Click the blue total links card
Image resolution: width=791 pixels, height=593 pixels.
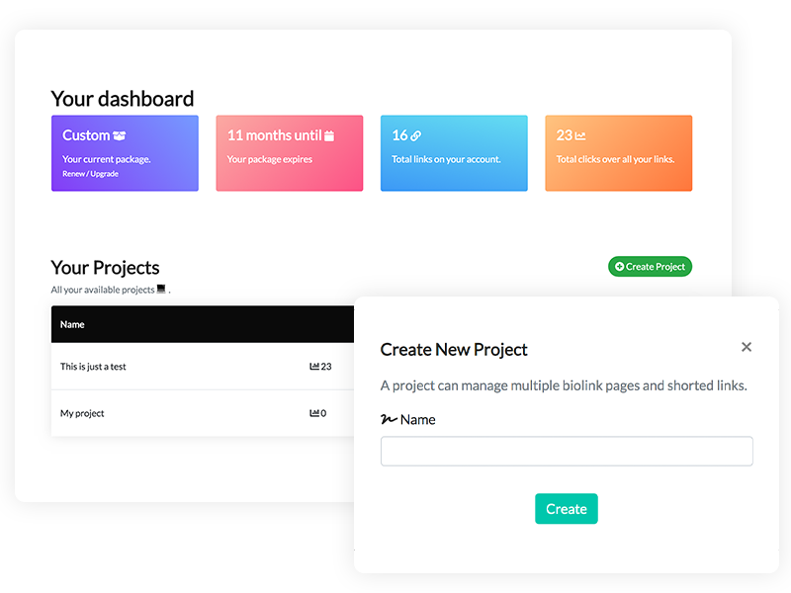pyautogui.click(x=454, y=153)
